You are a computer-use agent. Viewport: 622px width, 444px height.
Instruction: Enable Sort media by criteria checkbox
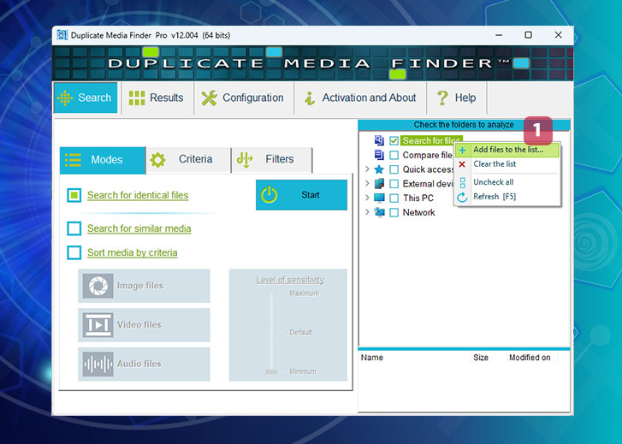pyautogui.click(x=74, y=252)
